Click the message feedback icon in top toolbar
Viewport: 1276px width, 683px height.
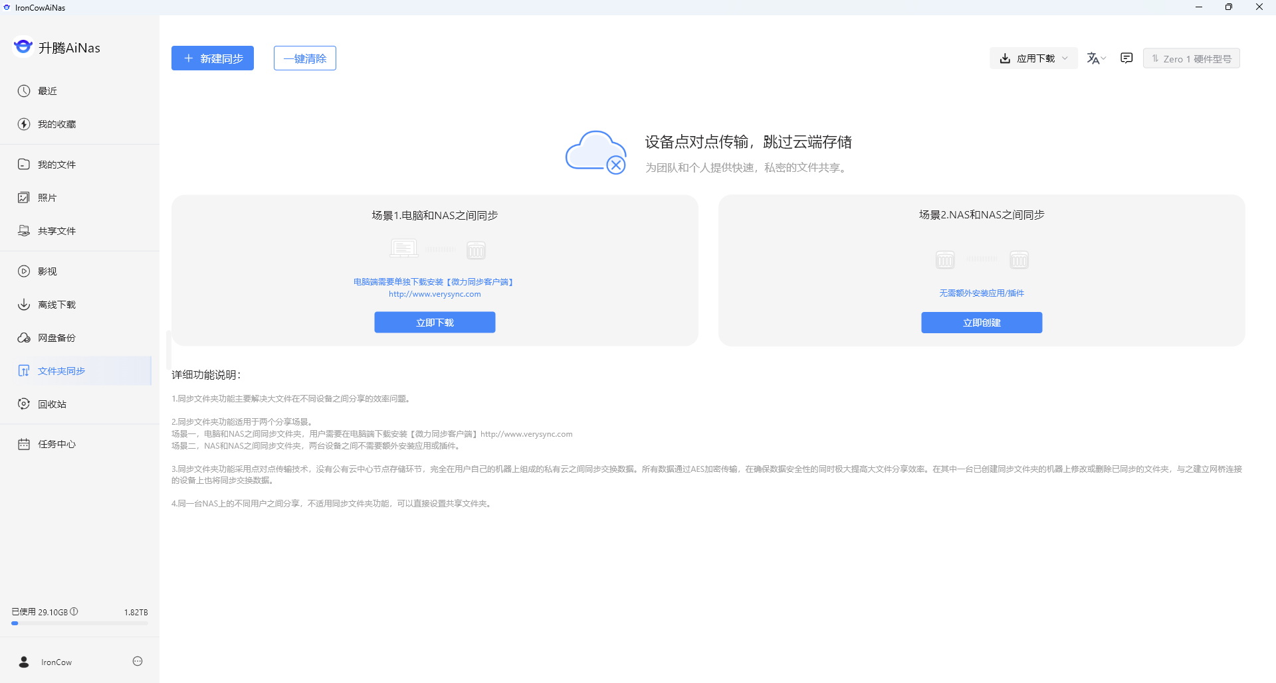1126,58
